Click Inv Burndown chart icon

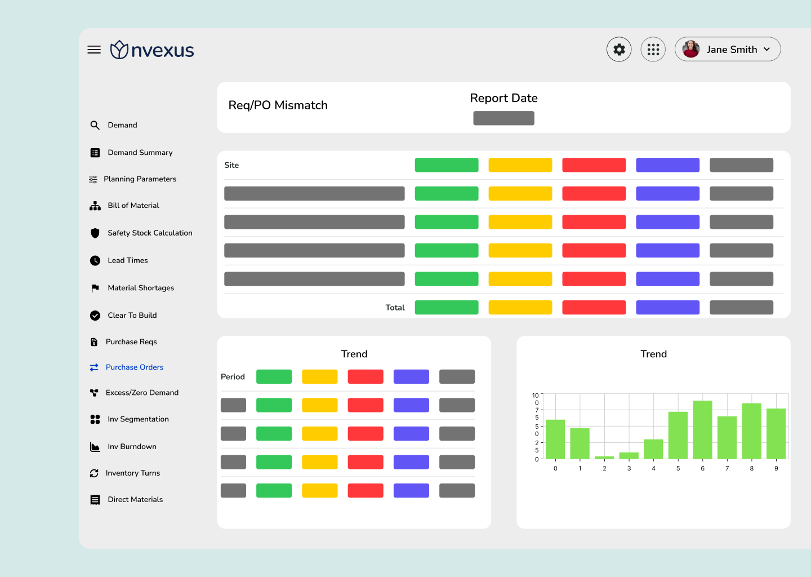coord(95,447)
